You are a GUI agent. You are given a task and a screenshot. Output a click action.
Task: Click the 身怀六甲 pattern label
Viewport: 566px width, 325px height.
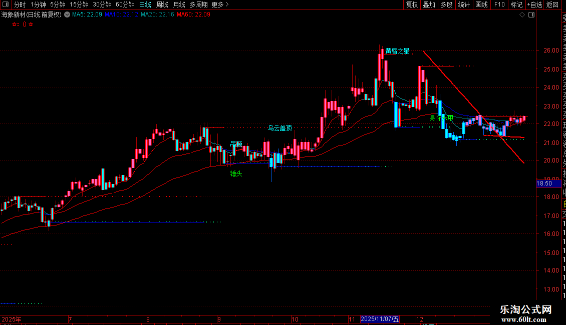pos(441,118)
